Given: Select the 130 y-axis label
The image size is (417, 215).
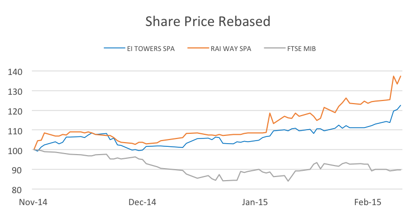Looking at the screenshot, I should pos(16,92).
